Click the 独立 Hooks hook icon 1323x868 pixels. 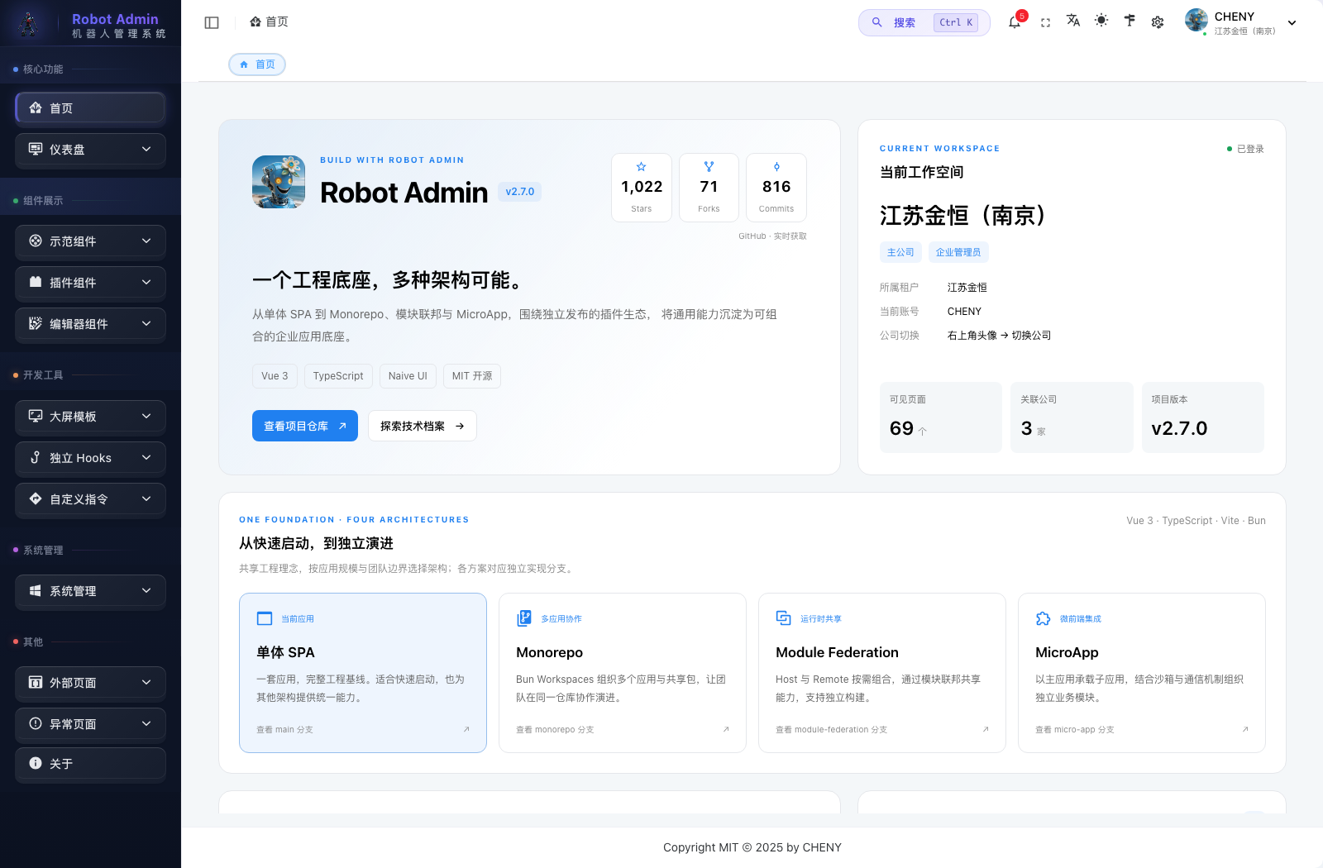36,457
